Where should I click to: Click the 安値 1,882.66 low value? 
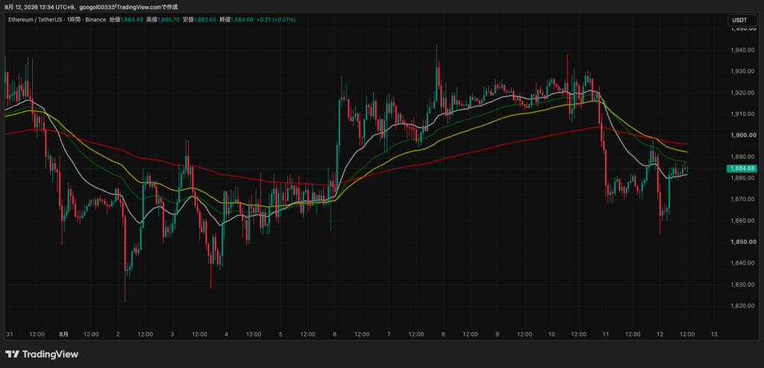tap(200, 19)
